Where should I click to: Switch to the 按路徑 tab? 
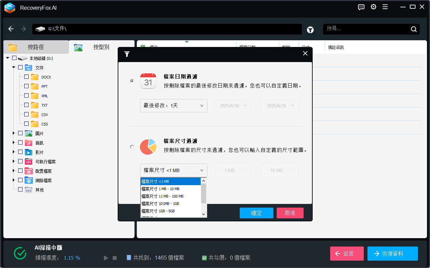pyautogui.click(x=36, y=47)
